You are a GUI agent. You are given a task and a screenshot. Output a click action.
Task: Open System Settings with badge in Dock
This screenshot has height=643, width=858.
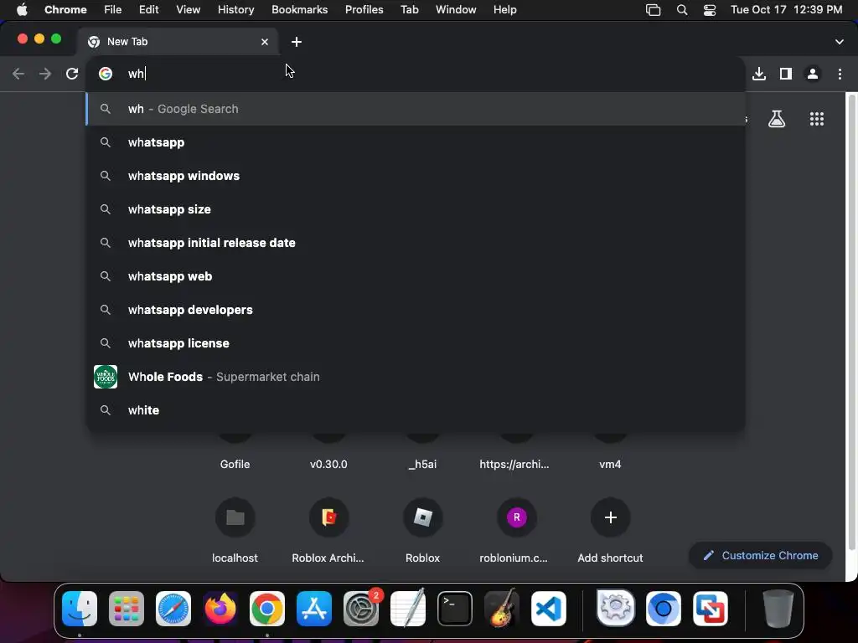pyautogui.click(x=361, y=608)
